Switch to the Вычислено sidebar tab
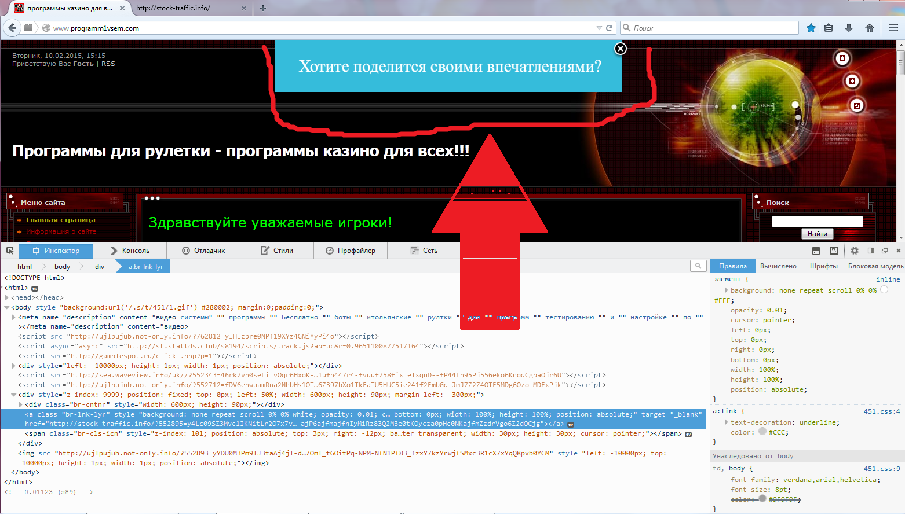 pyautogui.click(x=778, y=266)
